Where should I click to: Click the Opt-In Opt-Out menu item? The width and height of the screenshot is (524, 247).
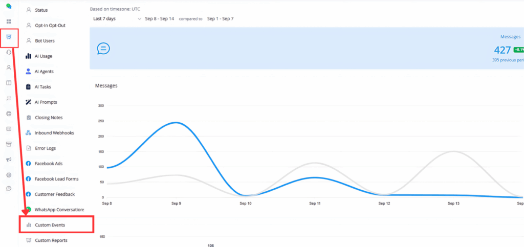[50, 26]
